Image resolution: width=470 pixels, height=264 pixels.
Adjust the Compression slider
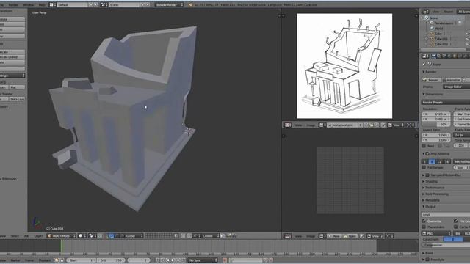click(446, 245)
